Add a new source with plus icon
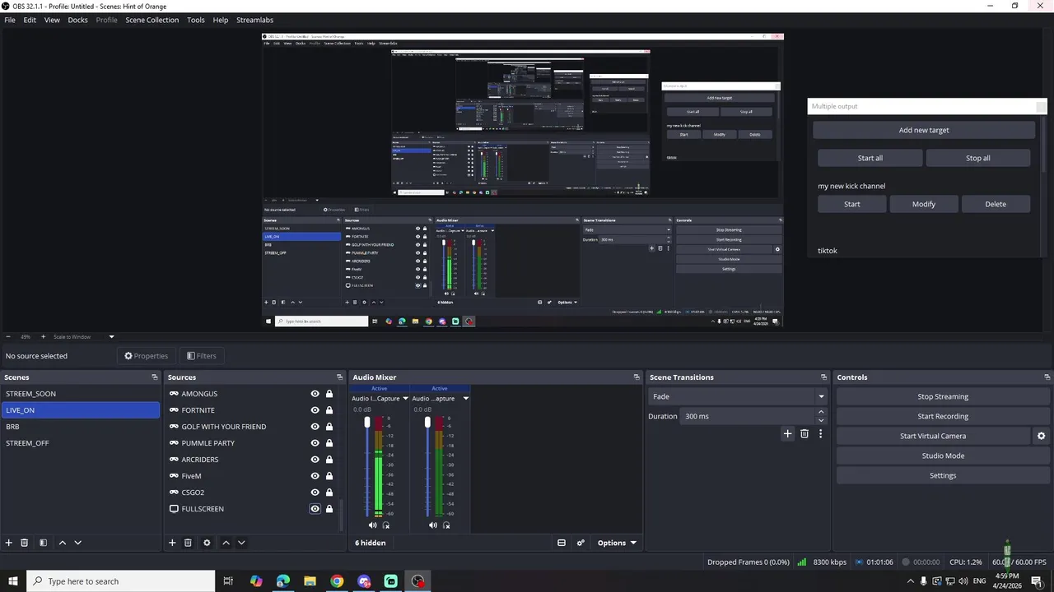1054x592 pixels. pyautogui.click(x=172, y=543)
